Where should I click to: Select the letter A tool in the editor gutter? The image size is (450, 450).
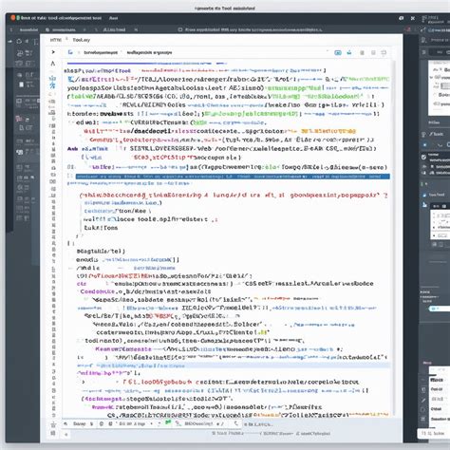(53, 64)
